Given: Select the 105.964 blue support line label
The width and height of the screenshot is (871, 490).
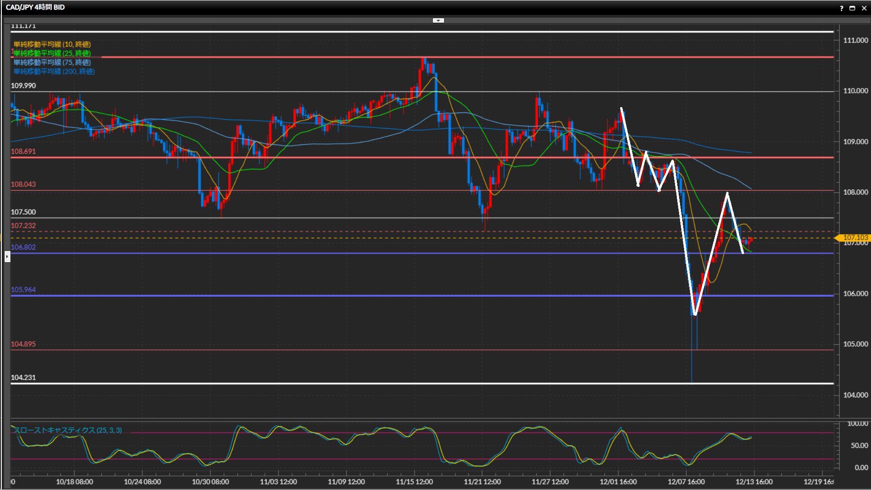Looking at the screenshot, I should (x=23, y=289).
